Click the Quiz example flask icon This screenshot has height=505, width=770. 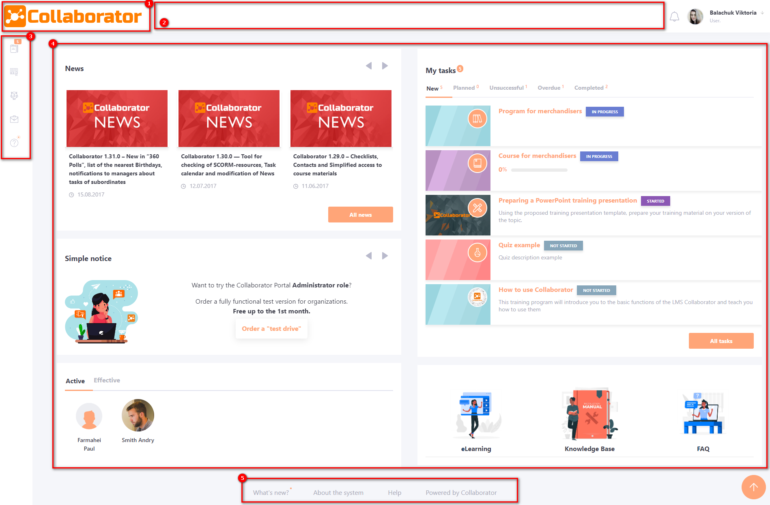pos(477,253)
